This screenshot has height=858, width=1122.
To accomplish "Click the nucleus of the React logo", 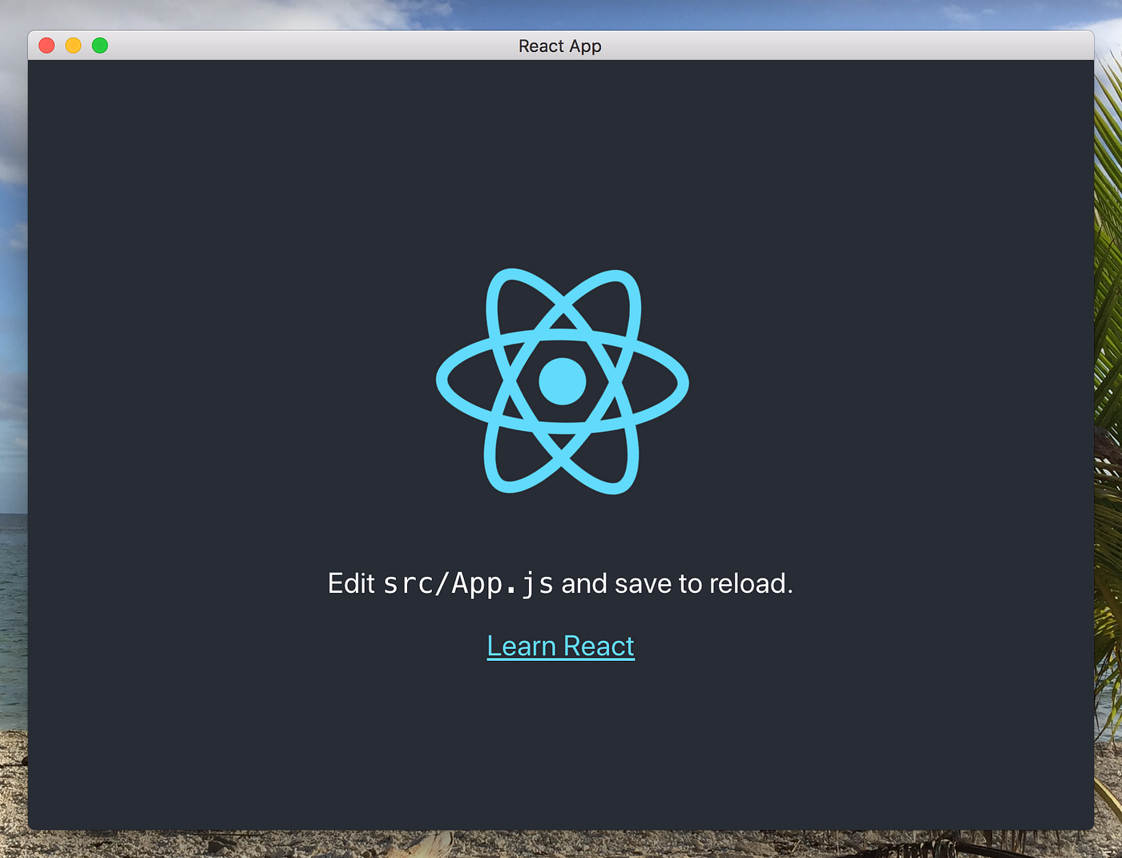I will click(x=561, y=381).
